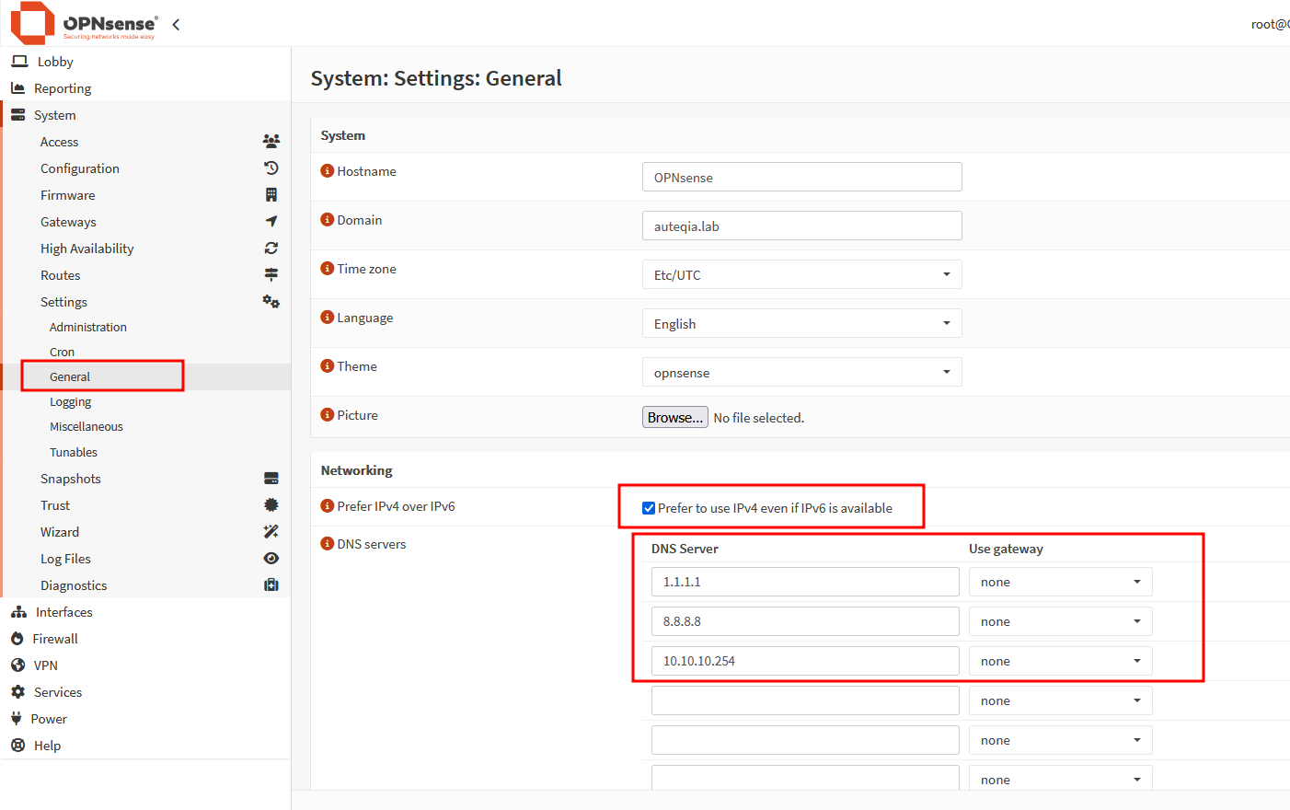This screenshot has height=810, width=1290.
Task: Click the Access users icon
Action: (x=271, y=142)
